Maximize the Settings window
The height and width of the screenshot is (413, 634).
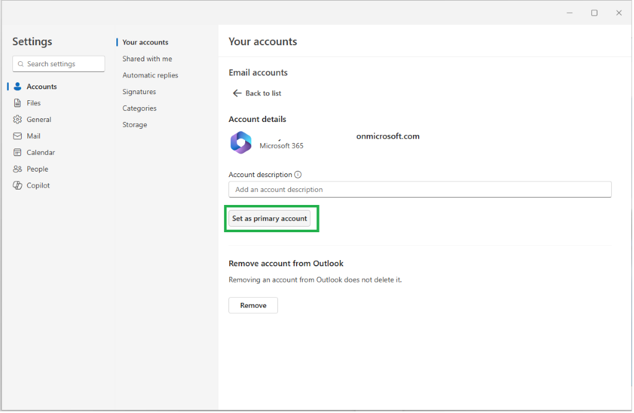pos(594,13)
